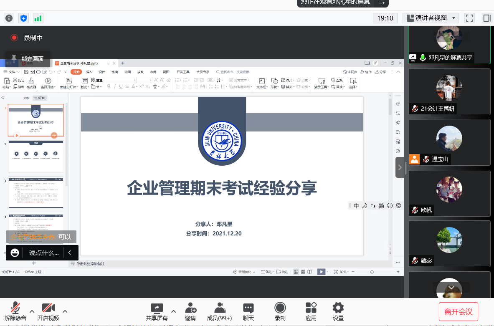The width and height of the screenshot is (494, 326).
Task: Click the WPS 形状 shapes icon
Action: (x=274, y=81)
